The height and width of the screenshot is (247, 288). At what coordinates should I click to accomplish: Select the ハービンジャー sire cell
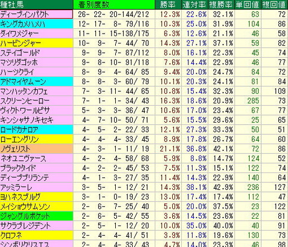pyautogui.click(x=37, y=43)
